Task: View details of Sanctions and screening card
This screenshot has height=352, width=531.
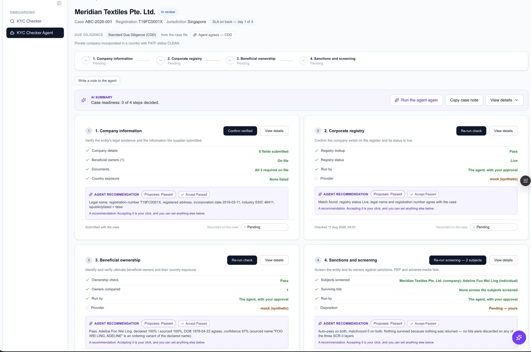Action: (x=503, y=260)
